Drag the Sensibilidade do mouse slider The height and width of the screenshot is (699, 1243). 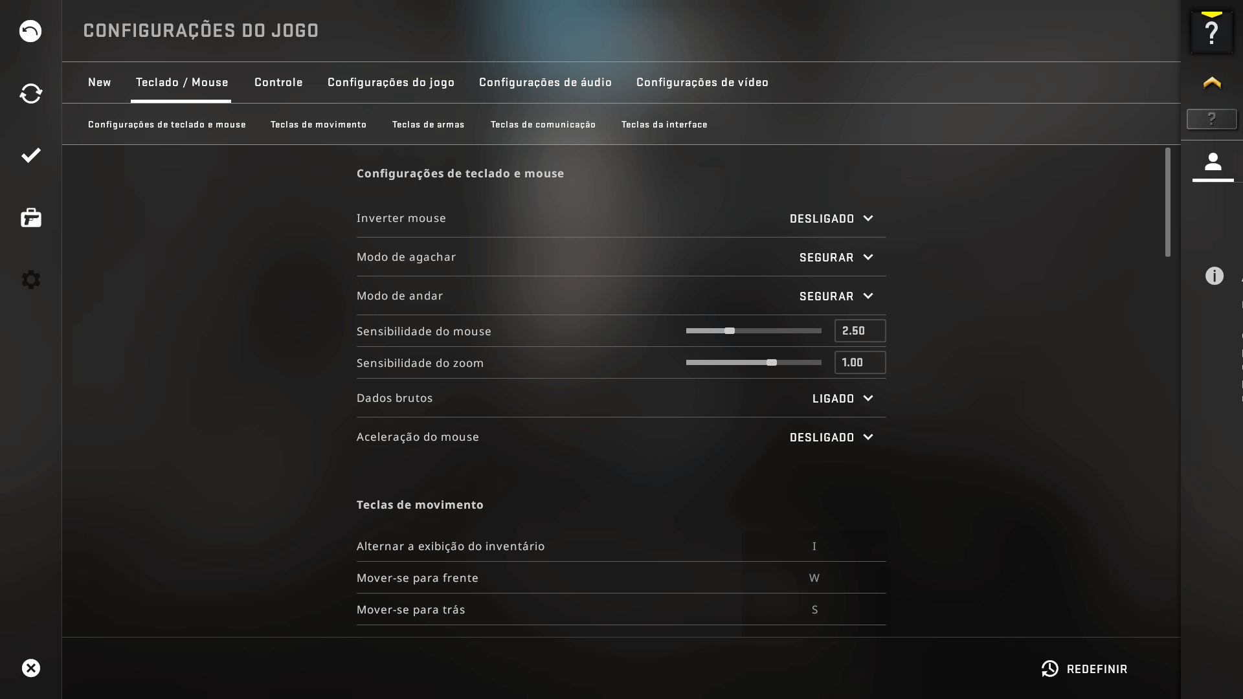730,330
